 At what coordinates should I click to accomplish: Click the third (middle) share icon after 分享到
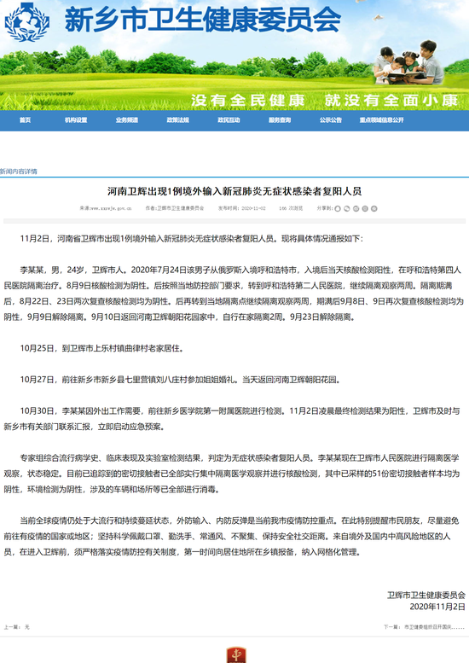pyautogui.click(x=356, y=208)
